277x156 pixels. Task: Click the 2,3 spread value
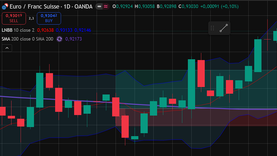pos(31,18)
